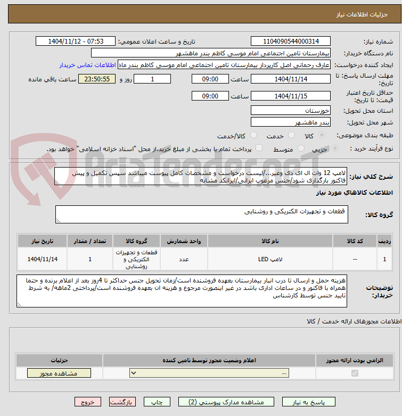Click the deadline time field 09:00 beside 1404/11/14

click(210, 79)
